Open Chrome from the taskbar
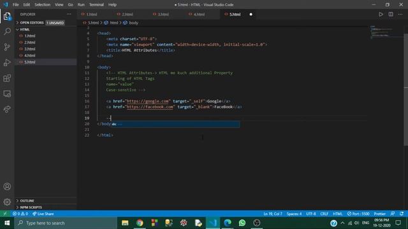Viewport: 408px width, 229px height. tap(140, 223)
